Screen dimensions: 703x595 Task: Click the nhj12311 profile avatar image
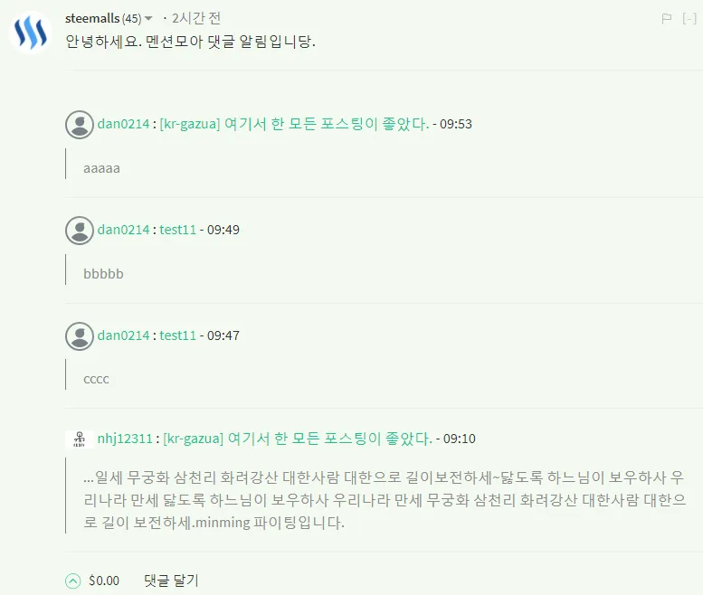click(x=80, y=439)
